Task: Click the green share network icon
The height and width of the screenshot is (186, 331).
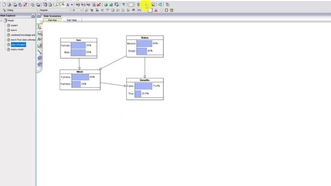Action: point(160,5)
